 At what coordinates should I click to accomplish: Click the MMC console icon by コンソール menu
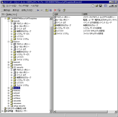click(x=4, y=6)
